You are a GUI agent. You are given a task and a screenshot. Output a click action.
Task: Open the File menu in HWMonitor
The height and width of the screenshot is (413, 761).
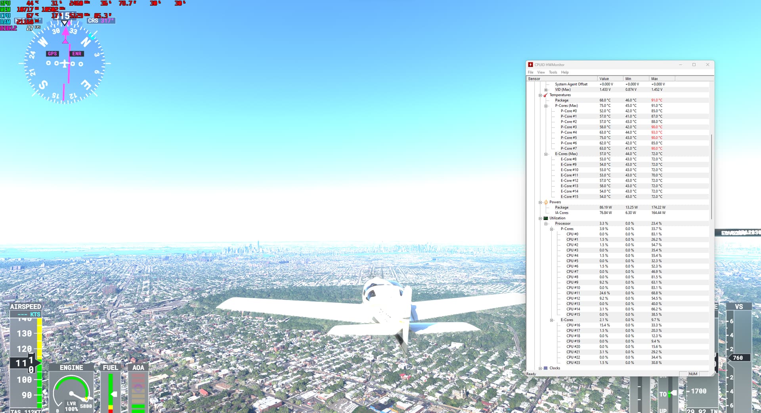tap(531, 72)
